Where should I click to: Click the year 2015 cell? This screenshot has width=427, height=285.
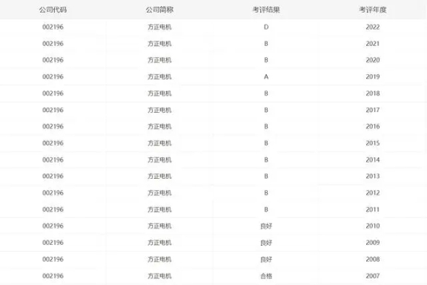[x=373, y=143]
